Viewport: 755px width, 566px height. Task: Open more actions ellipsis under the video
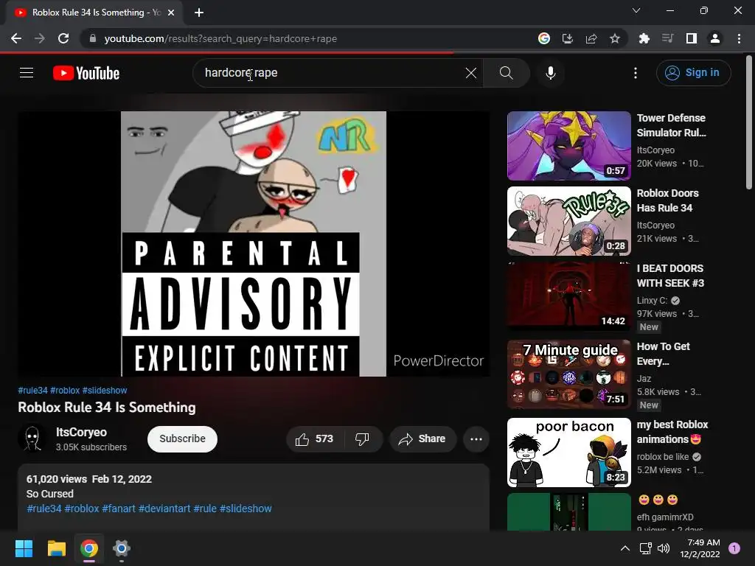(476, 439)
